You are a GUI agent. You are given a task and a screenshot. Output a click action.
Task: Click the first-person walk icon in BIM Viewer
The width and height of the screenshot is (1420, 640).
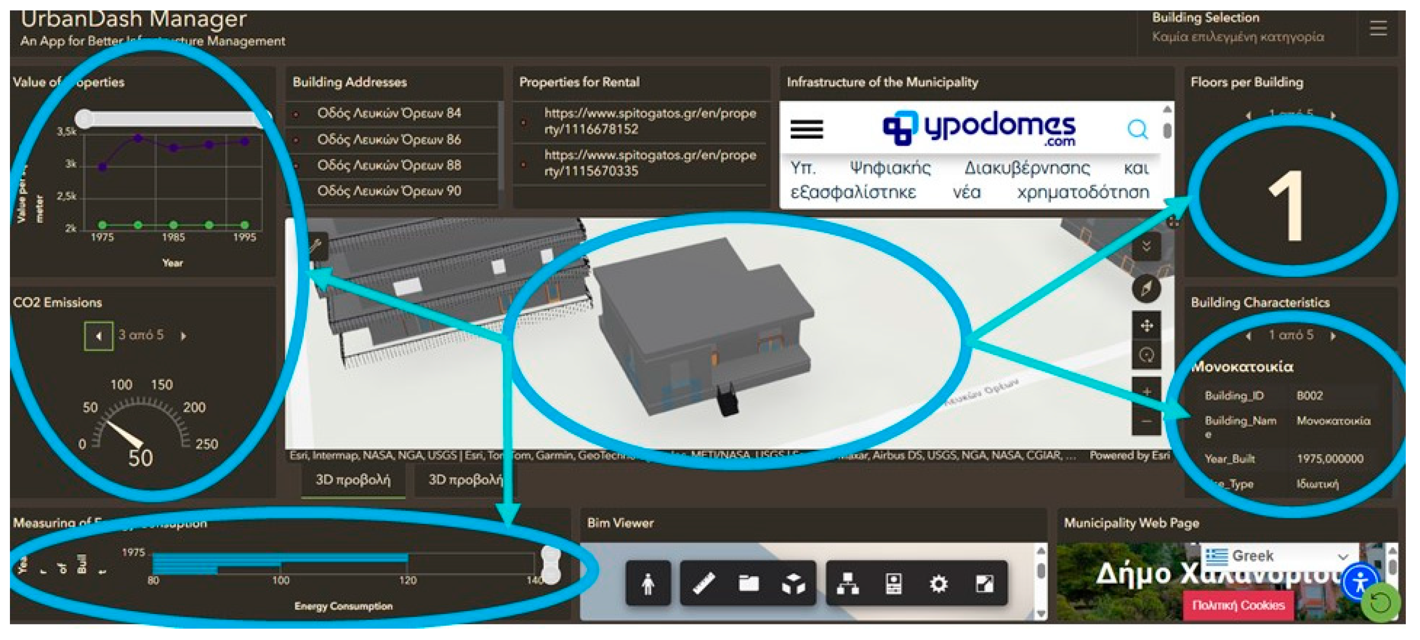click(648, 583)
